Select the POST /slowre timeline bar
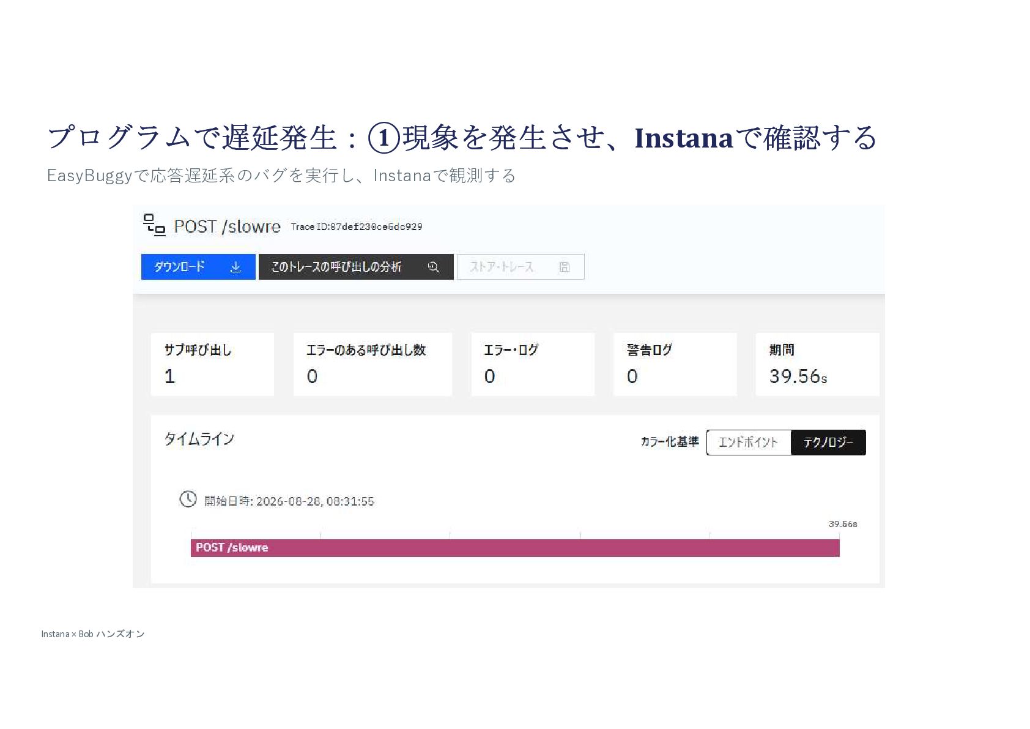1030x729 pixels. tap(515, 548)
